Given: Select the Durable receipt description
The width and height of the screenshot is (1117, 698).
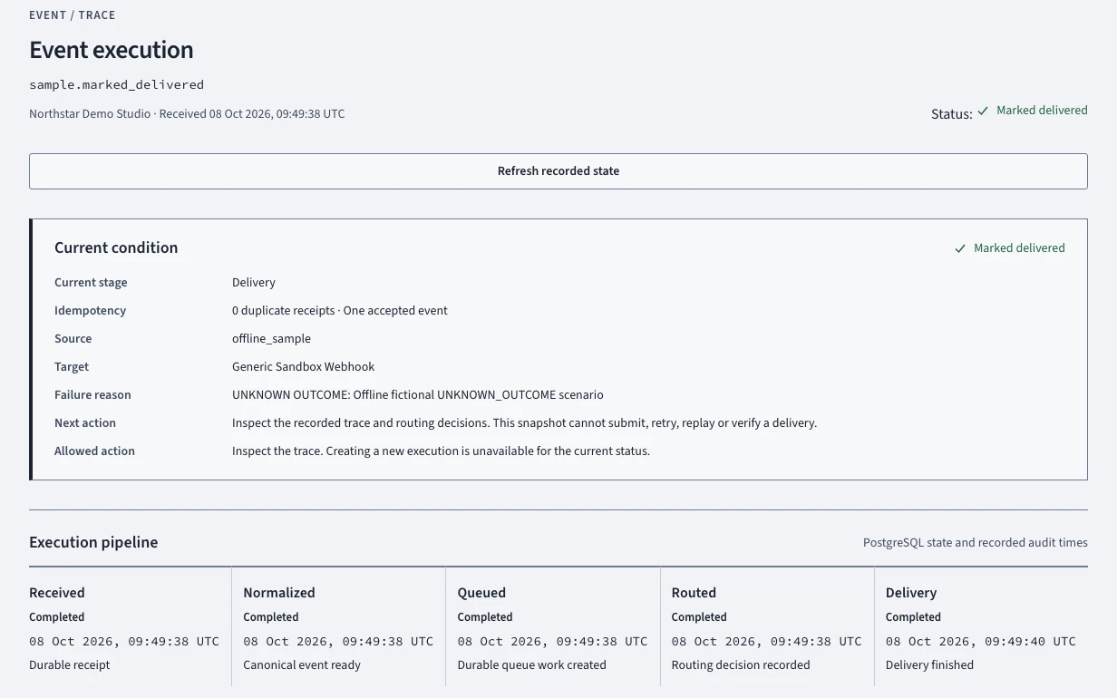Looking at the screenshot, I should 70,665.
